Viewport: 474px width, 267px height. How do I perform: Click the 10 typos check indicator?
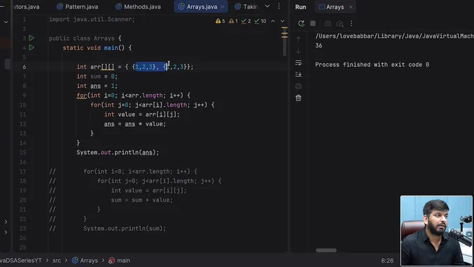click(x=260, y=21)
